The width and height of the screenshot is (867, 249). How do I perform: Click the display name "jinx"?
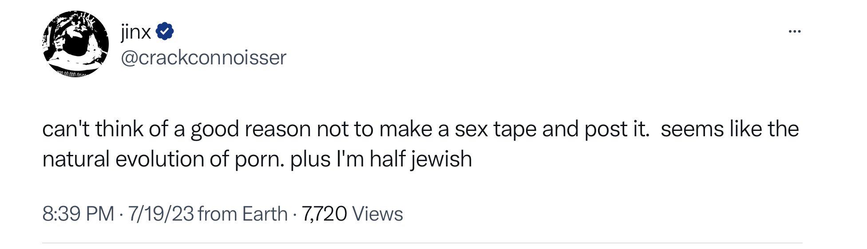click(136, 32)
